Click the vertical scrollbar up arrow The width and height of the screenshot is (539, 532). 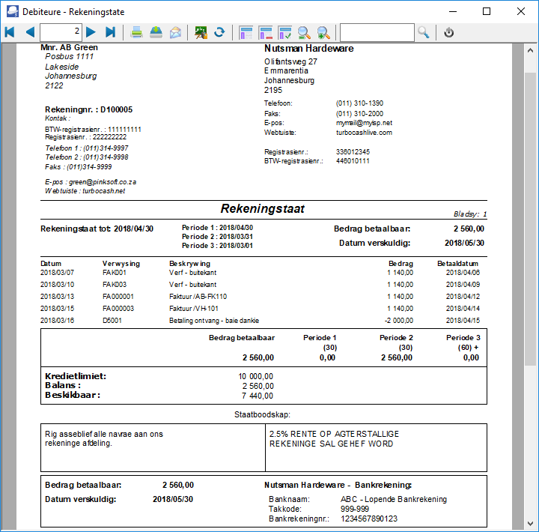(x=530, y=51)
